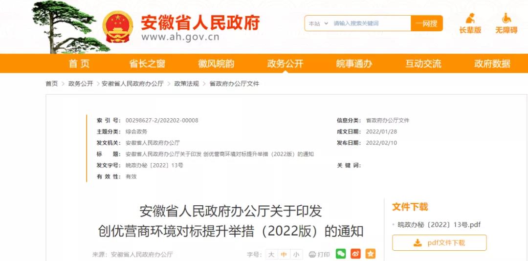528x261 pixels.
Task: Share the article via Weibo icon
Action: point(355,254)
